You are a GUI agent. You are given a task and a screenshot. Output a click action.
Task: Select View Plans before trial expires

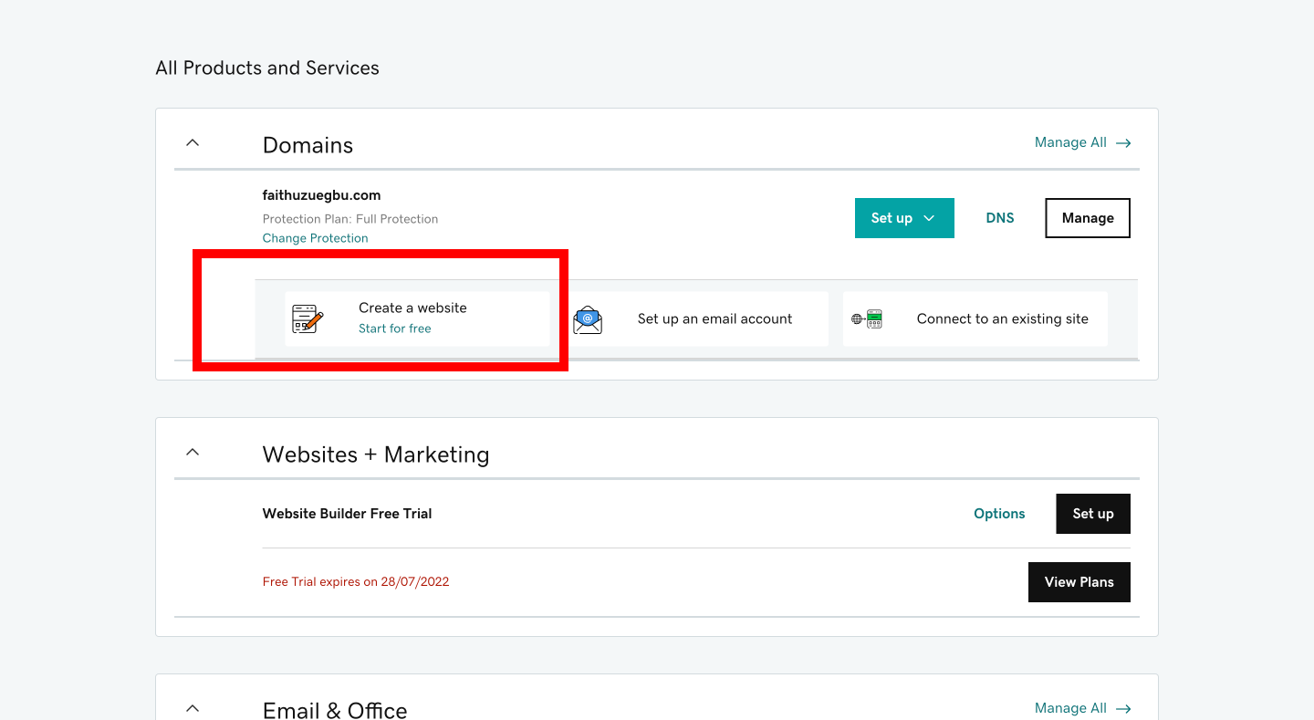pos(1079,581)
